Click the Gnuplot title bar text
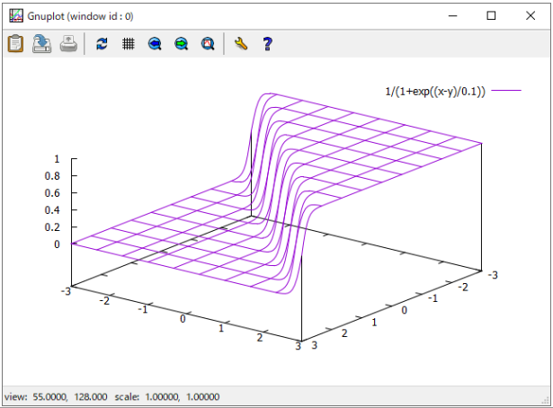The width and height of the screenshot is (553, 408). (x=81, y=15)
